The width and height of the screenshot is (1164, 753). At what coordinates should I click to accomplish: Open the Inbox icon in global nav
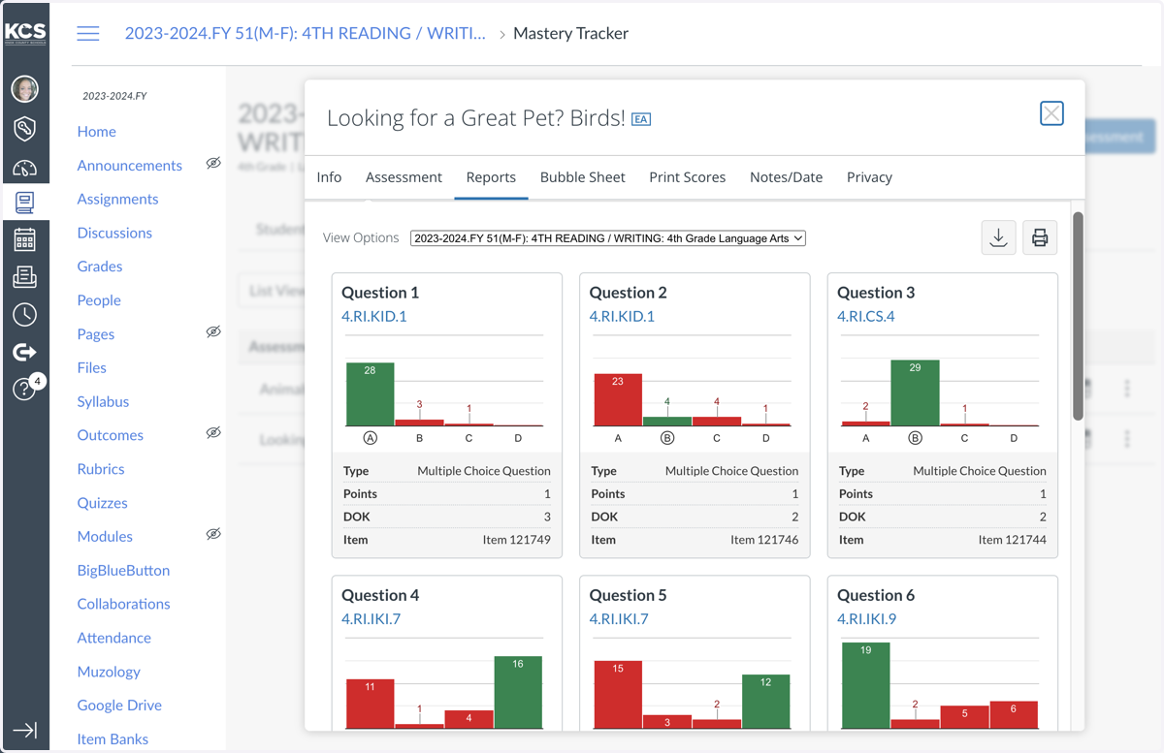[25, 277]
